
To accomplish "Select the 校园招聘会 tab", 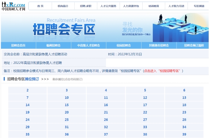I will pyautogui.click(x=124, y=45).
